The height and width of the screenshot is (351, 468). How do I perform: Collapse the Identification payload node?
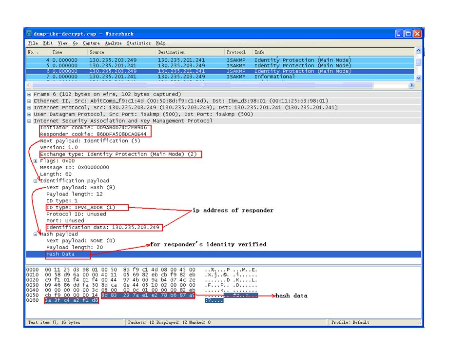35,181
